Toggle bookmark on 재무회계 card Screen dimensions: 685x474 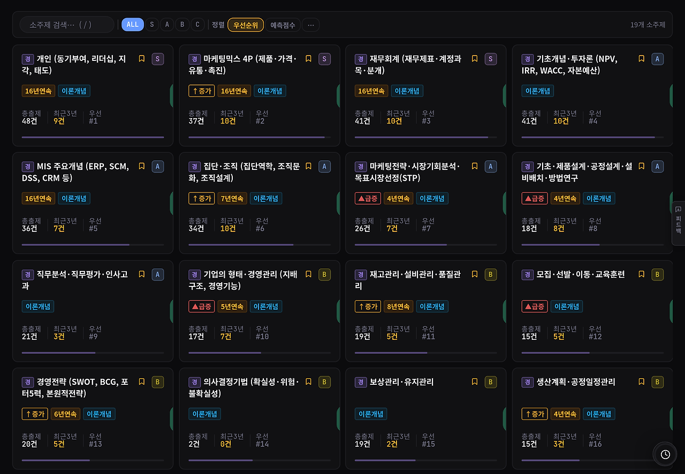click(475, 59)
